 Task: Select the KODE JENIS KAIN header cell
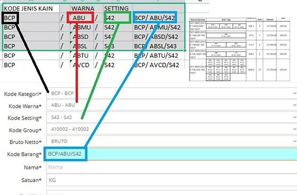point(31,9)
